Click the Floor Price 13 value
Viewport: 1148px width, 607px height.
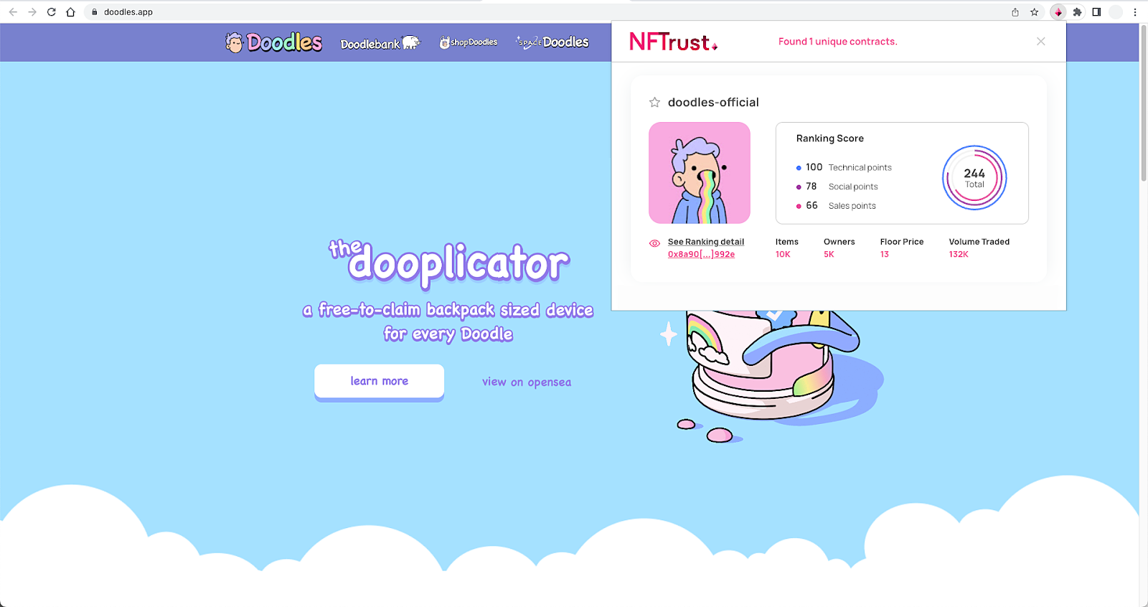pyautogui.click(x=885, y=254)
